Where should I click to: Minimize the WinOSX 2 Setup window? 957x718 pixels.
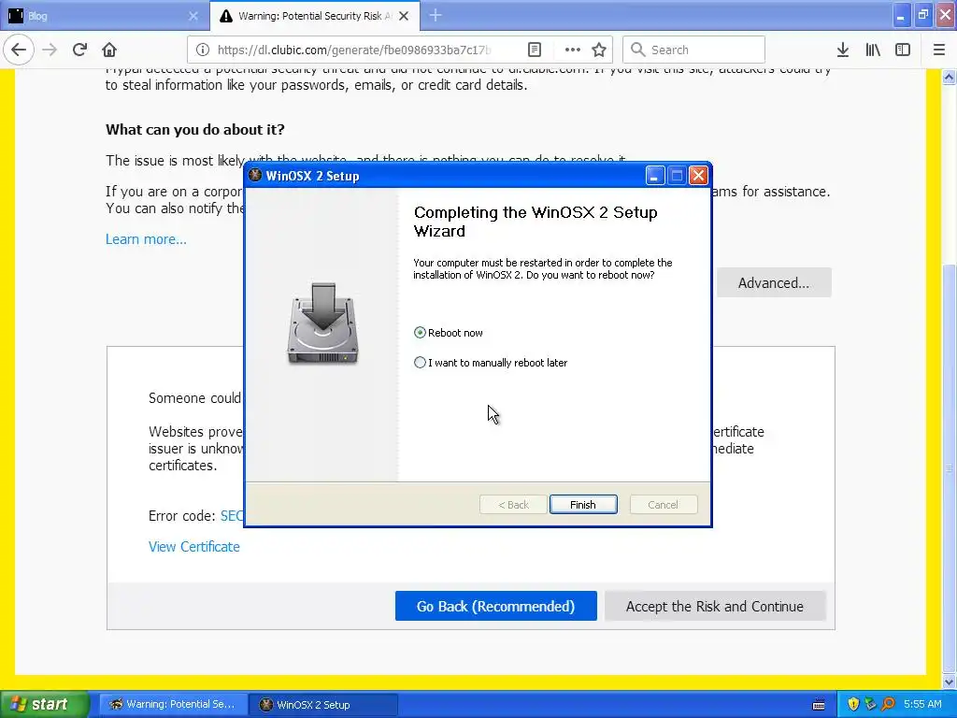[655, 176]
